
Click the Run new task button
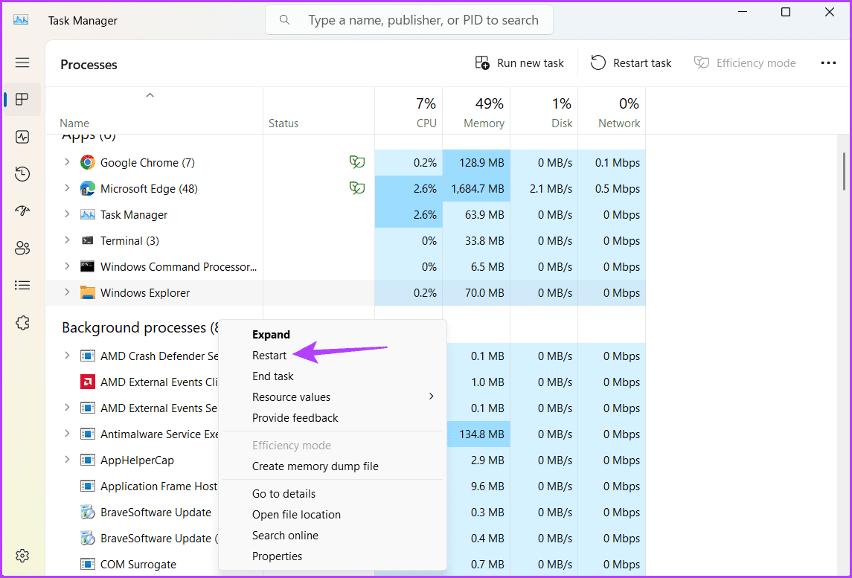519,63
